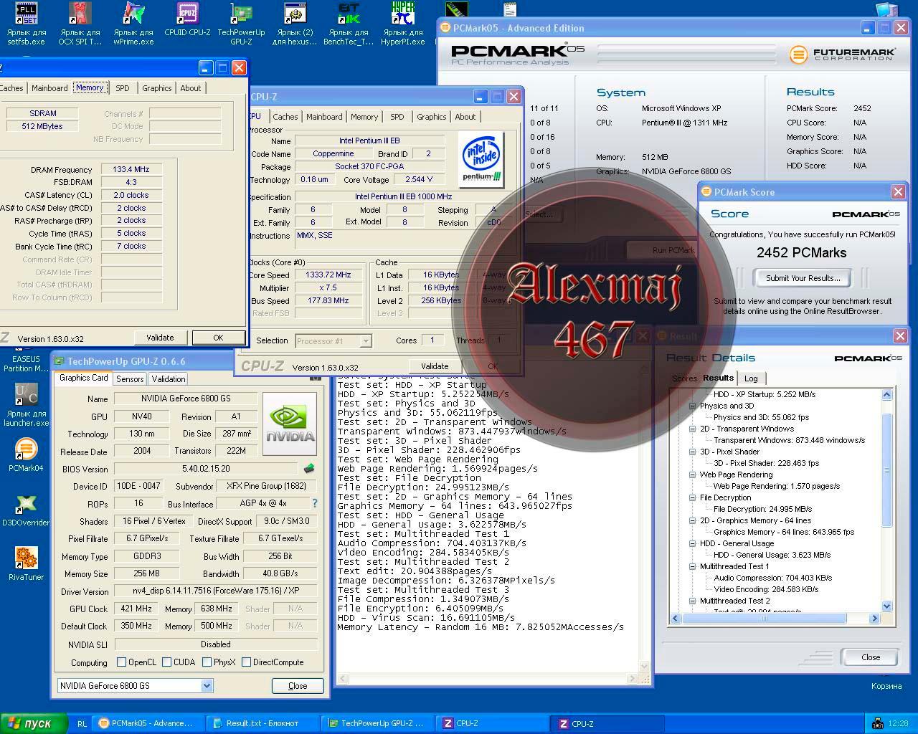Click the Bus Interface question mark icon
This screenshot has height=734, width=918.
point(314,503)
